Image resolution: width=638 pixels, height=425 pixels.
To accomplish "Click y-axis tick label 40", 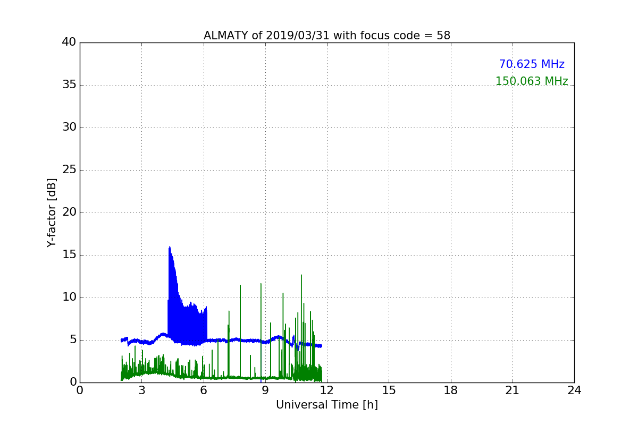I will (69, 42).
